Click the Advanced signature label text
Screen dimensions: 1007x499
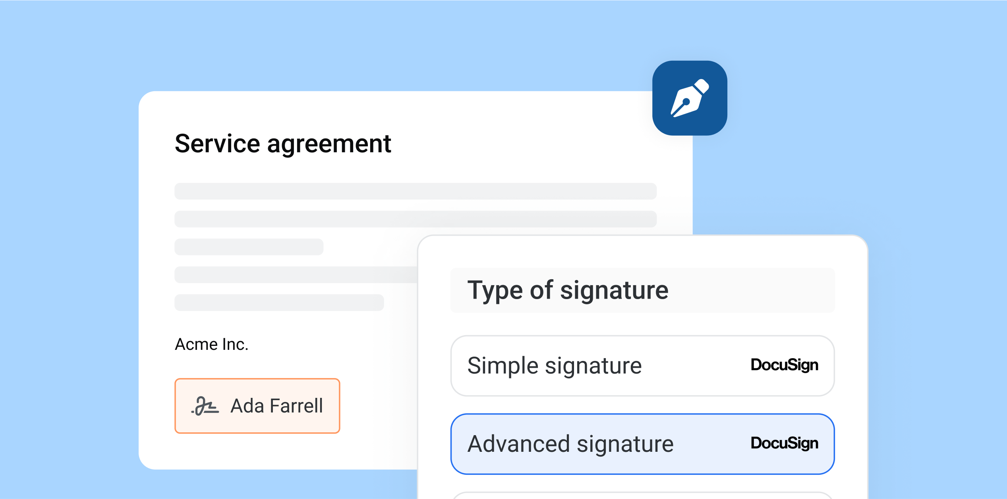570,444
